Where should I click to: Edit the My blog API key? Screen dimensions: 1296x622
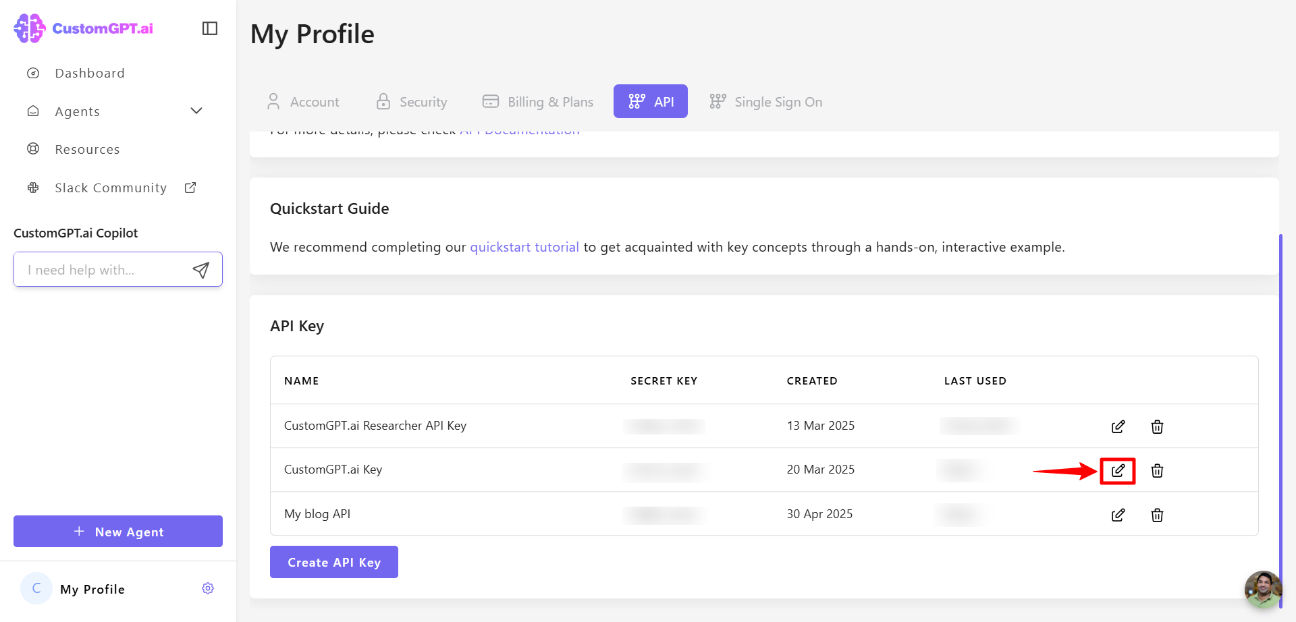pos(1118,515)
